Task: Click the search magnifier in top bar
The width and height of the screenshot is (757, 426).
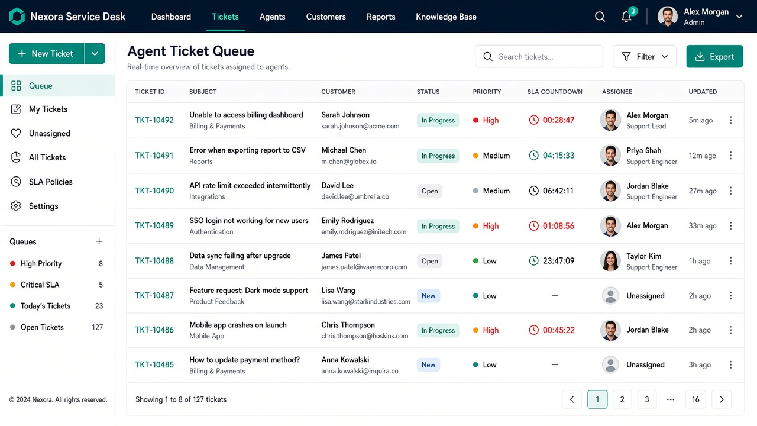Action: tap(600, 17)
